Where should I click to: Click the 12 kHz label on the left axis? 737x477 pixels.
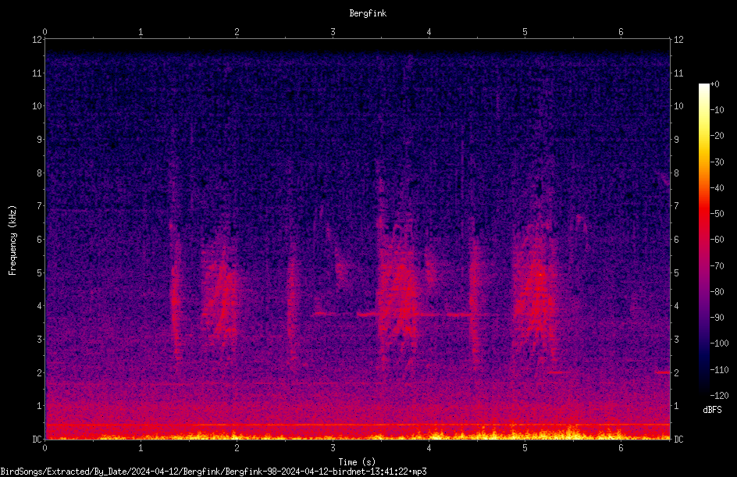pos(37,40)
